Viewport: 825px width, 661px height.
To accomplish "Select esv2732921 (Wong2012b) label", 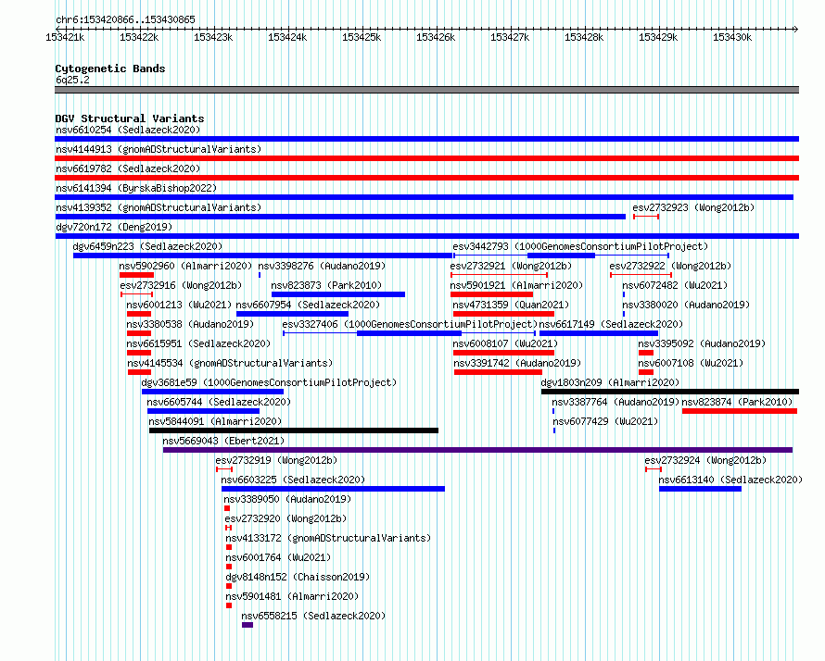I will pyautogui.click(x=511, y=266).
